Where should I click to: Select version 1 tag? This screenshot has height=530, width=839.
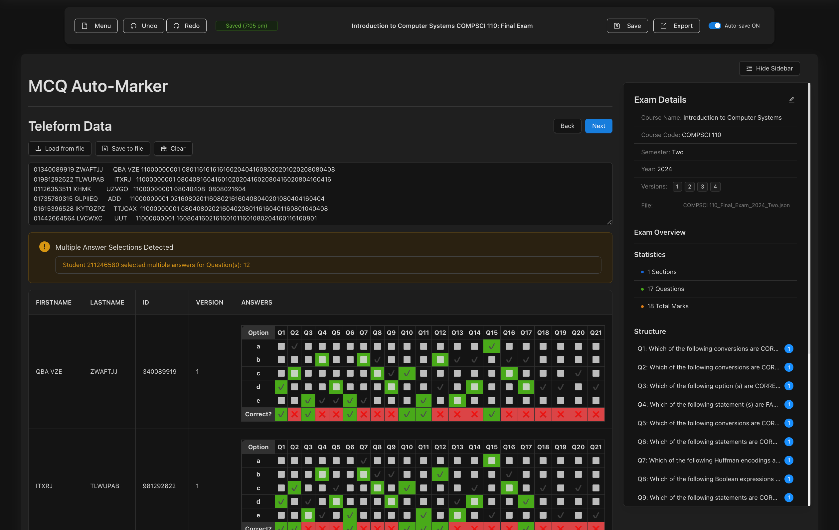[677, 187]
